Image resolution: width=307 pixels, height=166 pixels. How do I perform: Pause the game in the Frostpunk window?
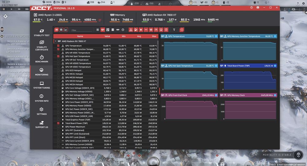pyautogui.click(x=4, y=9)
